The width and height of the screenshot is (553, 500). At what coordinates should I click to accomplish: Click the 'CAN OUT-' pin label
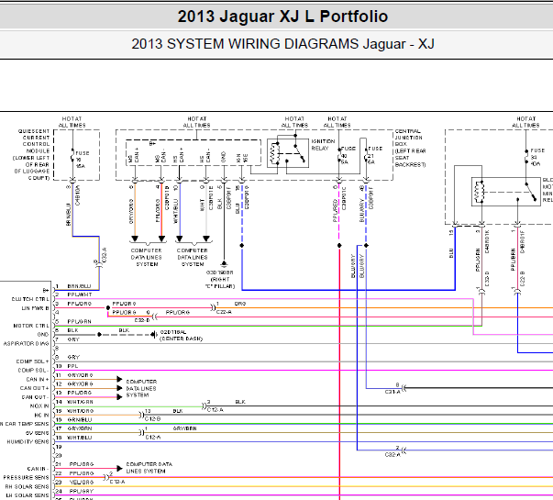35,397
